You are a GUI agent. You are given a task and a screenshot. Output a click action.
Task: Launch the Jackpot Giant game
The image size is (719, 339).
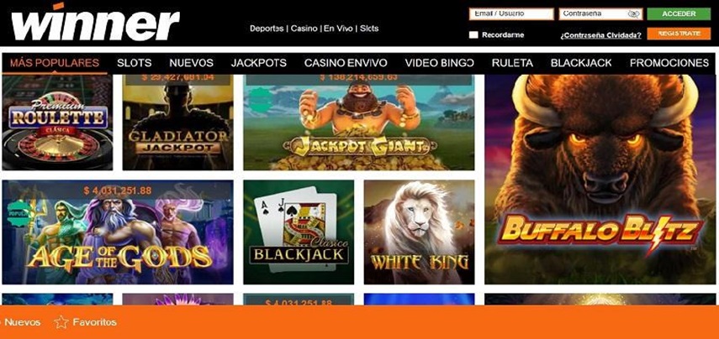tap(359, 123)
